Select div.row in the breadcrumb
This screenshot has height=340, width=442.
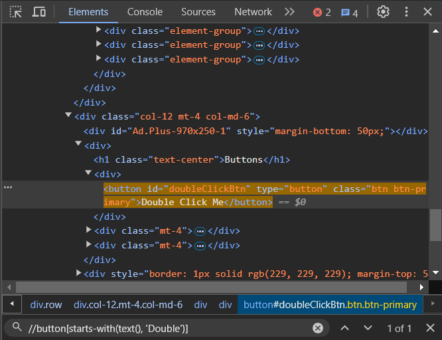coord(46,305)
